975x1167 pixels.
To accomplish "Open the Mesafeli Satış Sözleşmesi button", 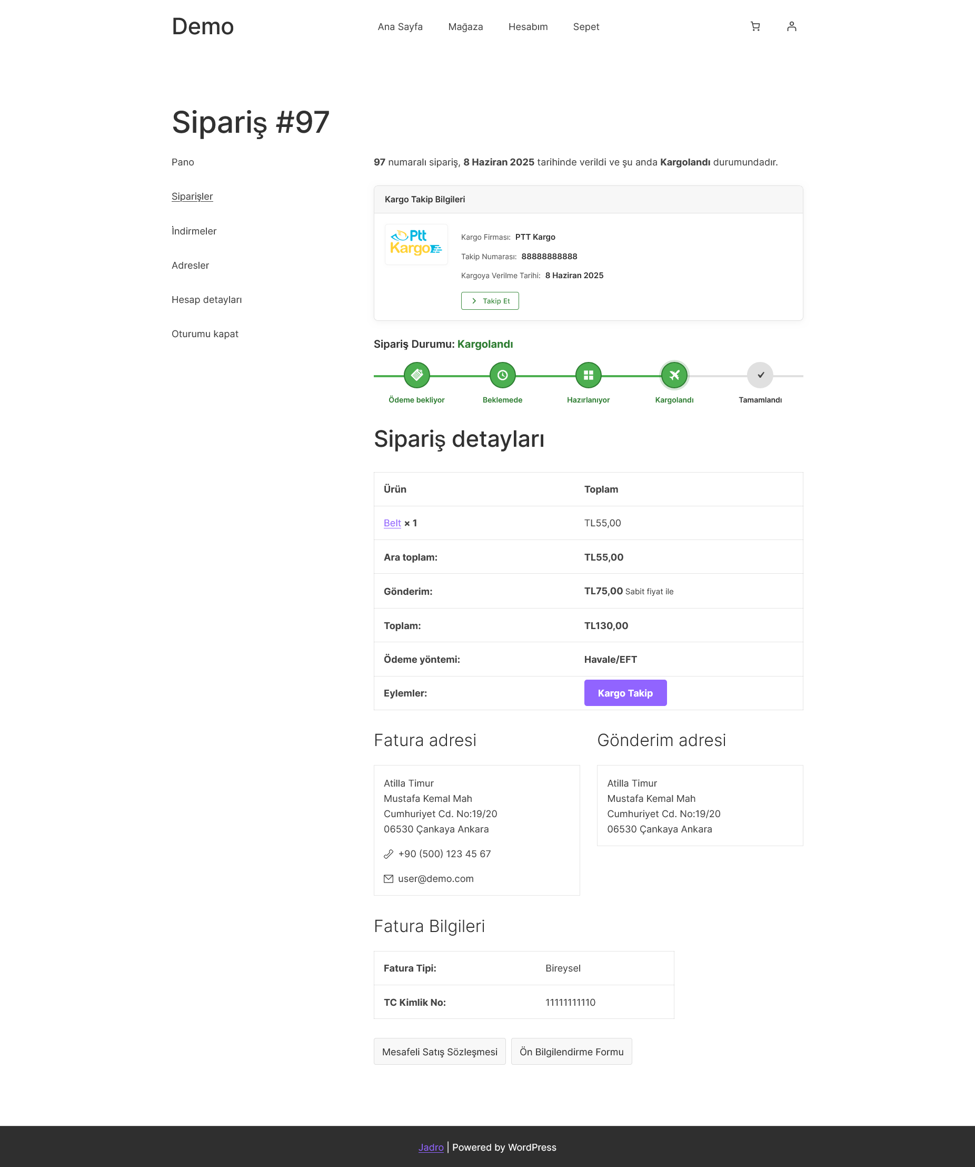I will (440, 1052).
